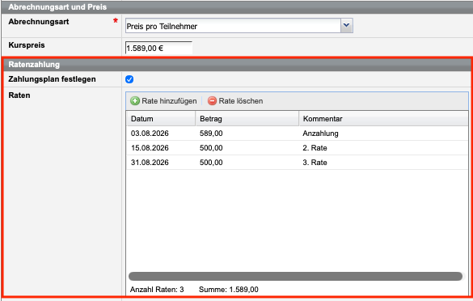This screenshot has width=473, height=301.
Task: Select date cell 03.08.2026
Action: click(x=150, y=134)
